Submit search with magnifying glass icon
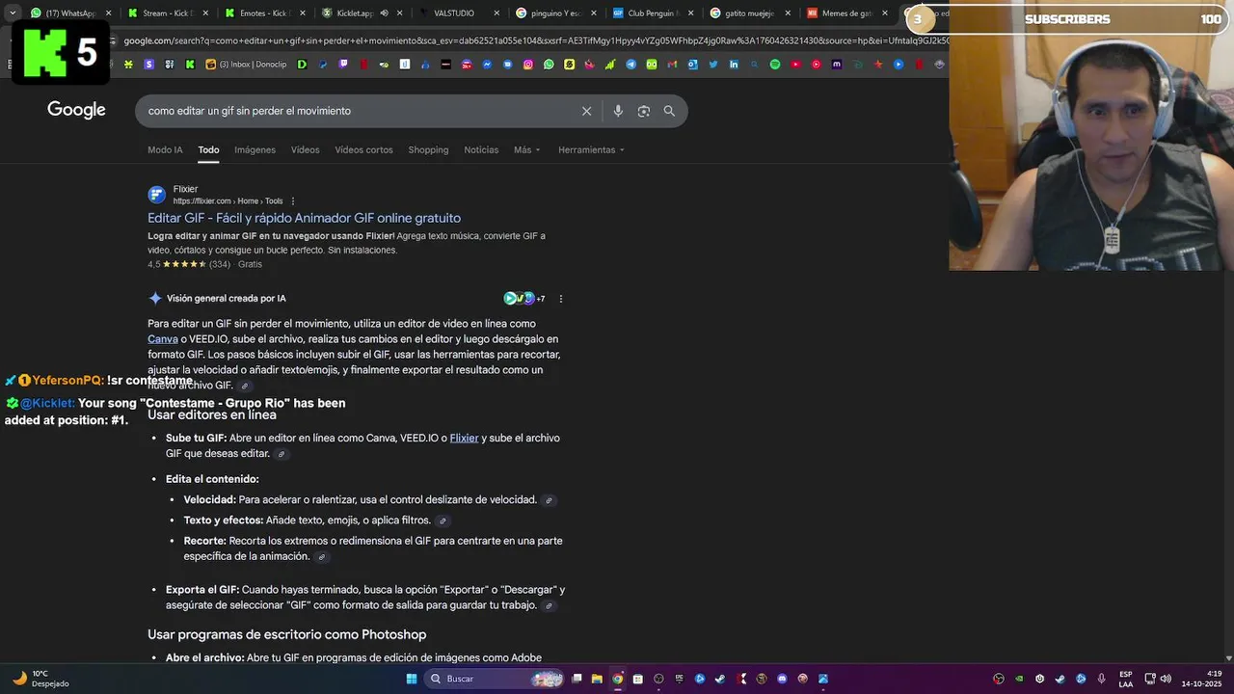 click(x=669, y=111)
